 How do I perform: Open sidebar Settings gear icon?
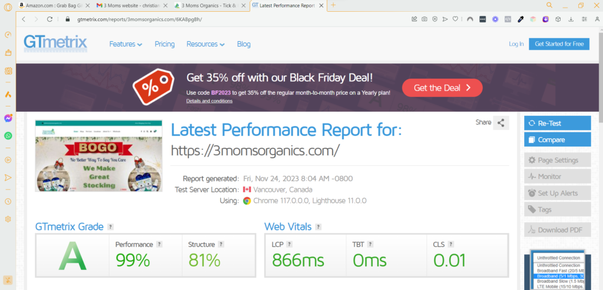(x=8, y=219)
